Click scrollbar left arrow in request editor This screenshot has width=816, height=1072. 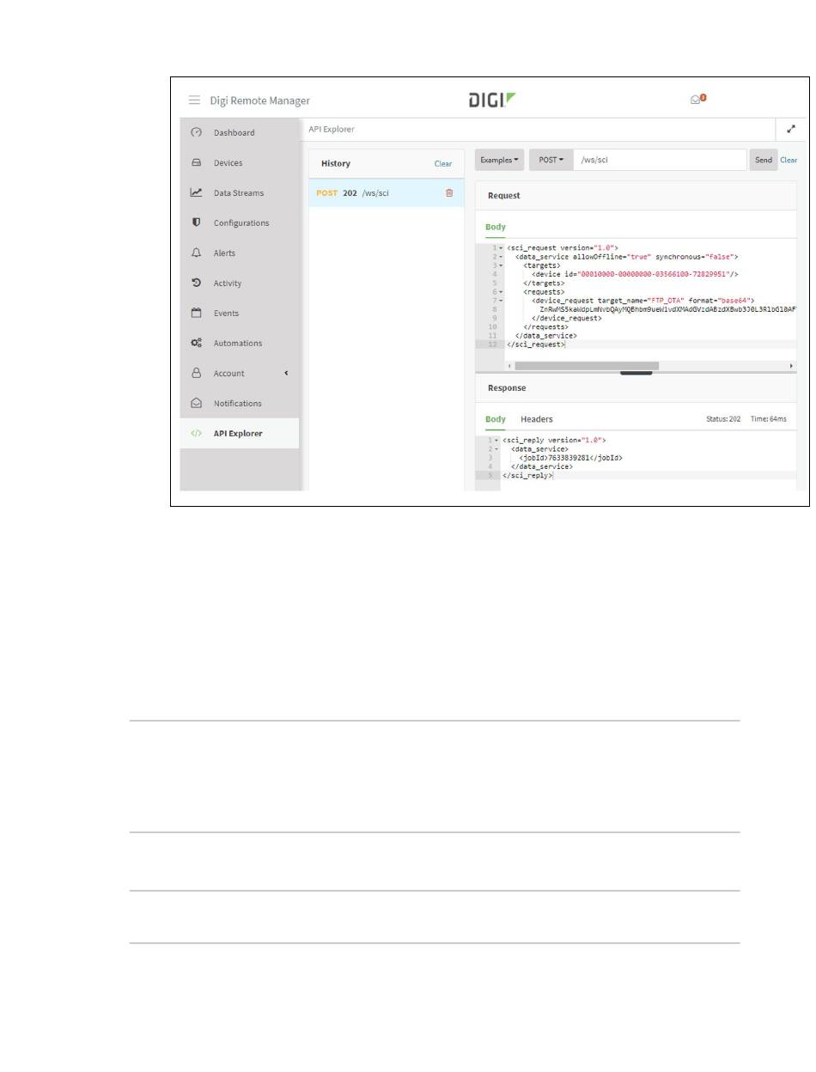508,366
